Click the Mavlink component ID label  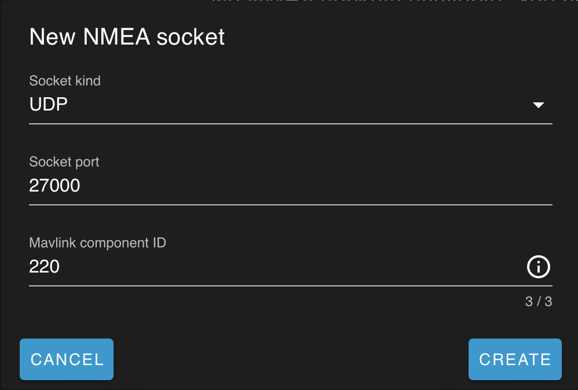pos(97,243)
